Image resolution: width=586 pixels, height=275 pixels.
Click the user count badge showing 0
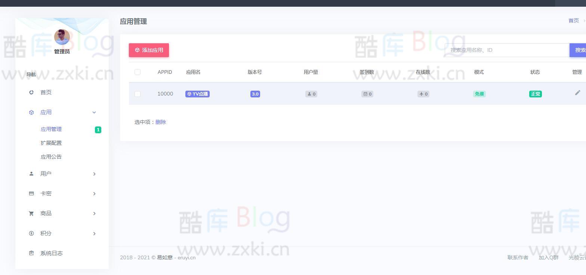point(311,94)
